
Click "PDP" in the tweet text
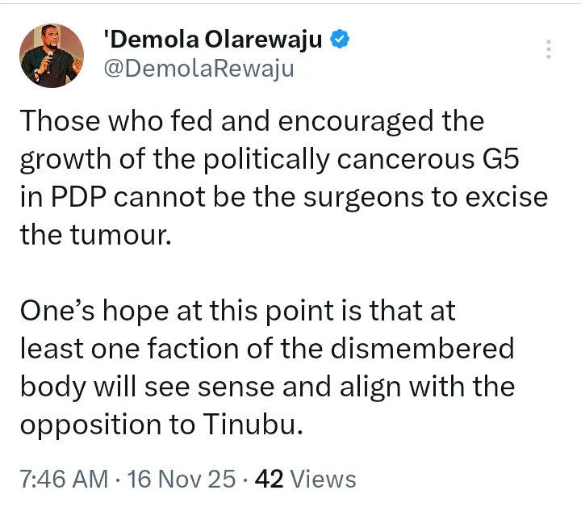pos(76,197)
